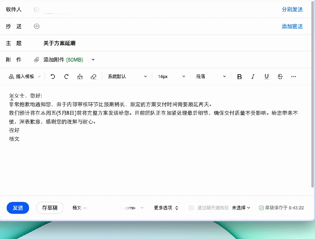Click the line starting 非常抱歉地通知您
The image size is (315, 239).
tap(110, 105)
